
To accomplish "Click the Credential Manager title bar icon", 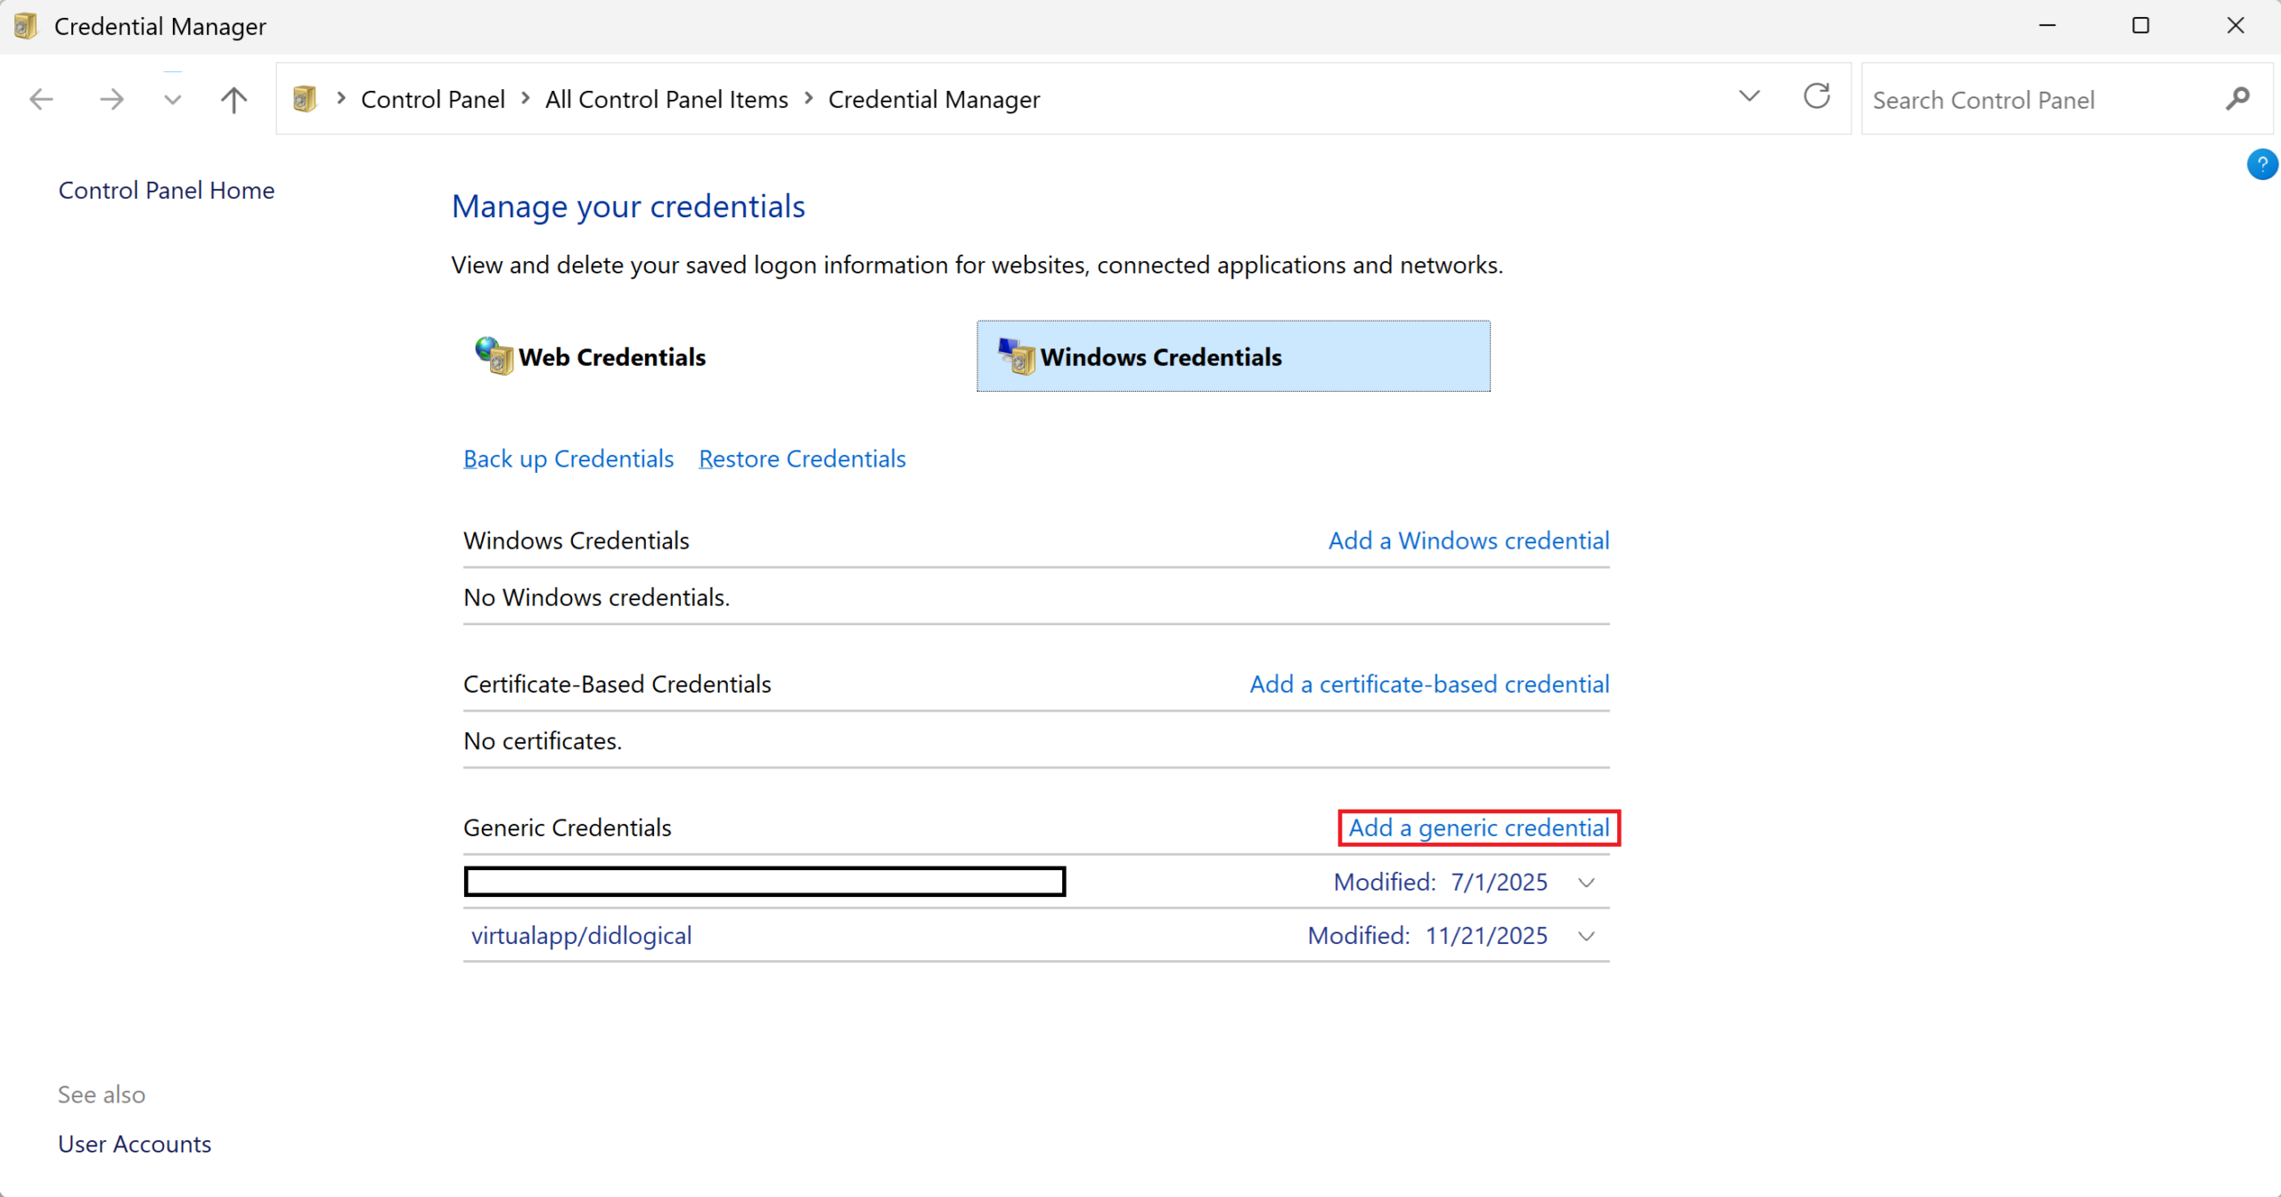I will 26,26.
